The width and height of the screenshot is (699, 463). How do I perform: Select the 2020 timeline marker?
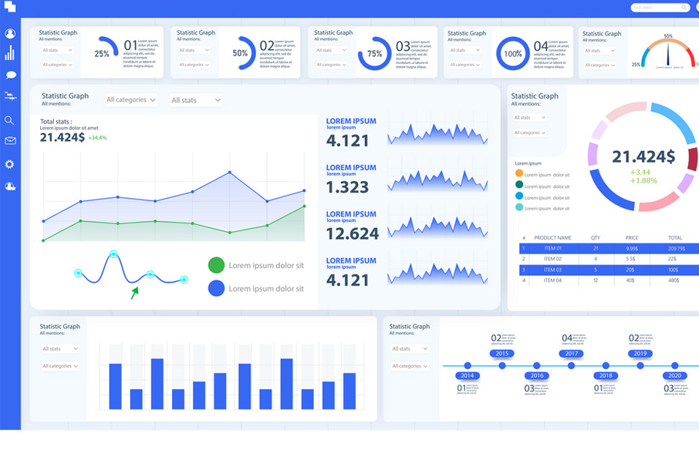(675, 375)
